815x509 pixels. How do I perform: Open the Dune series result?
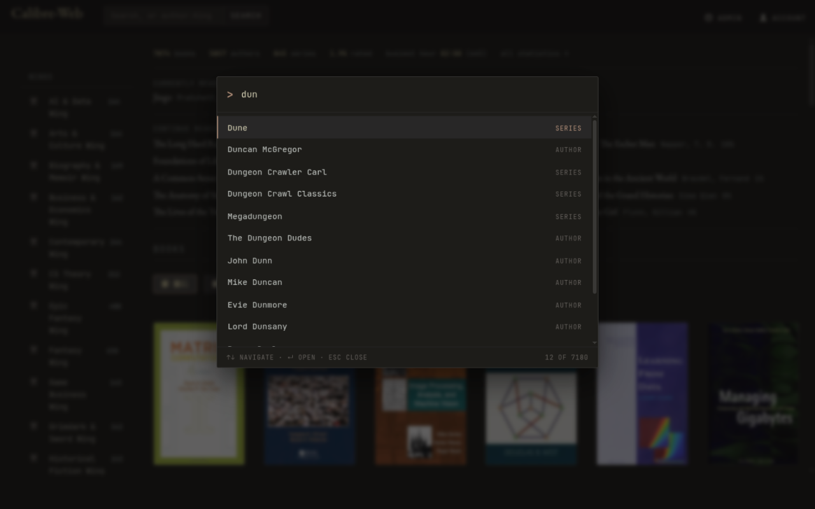coord(404,128)
